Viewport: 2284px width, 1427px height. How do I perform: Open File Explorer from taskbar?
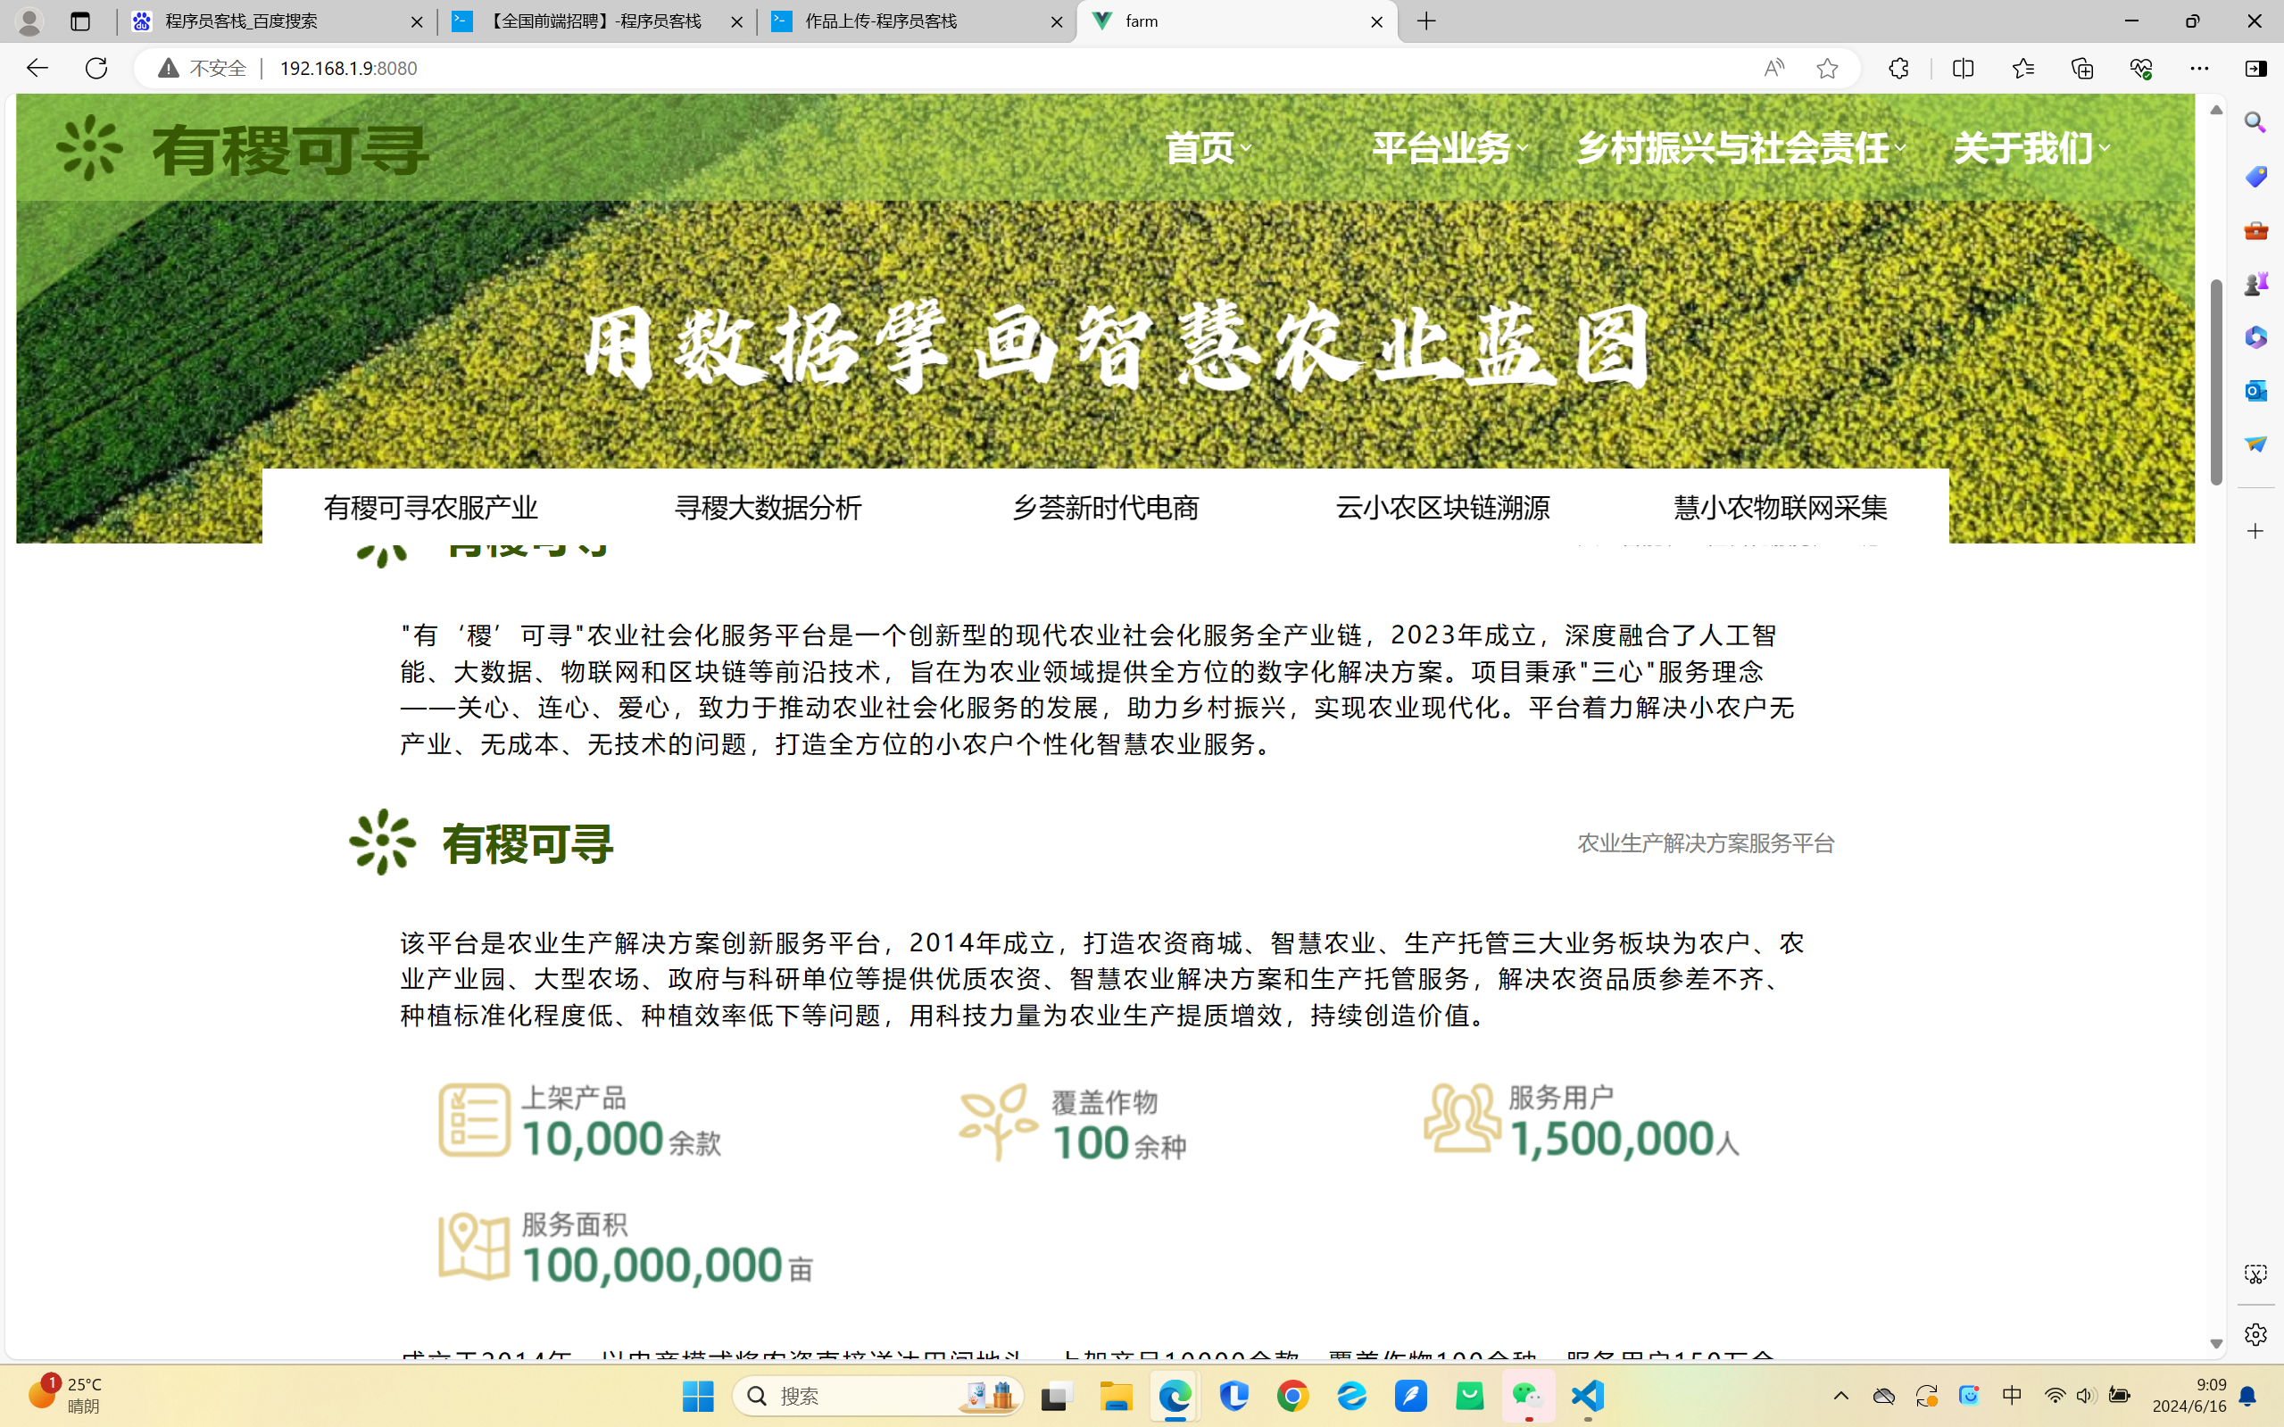click(1116, 1396)
